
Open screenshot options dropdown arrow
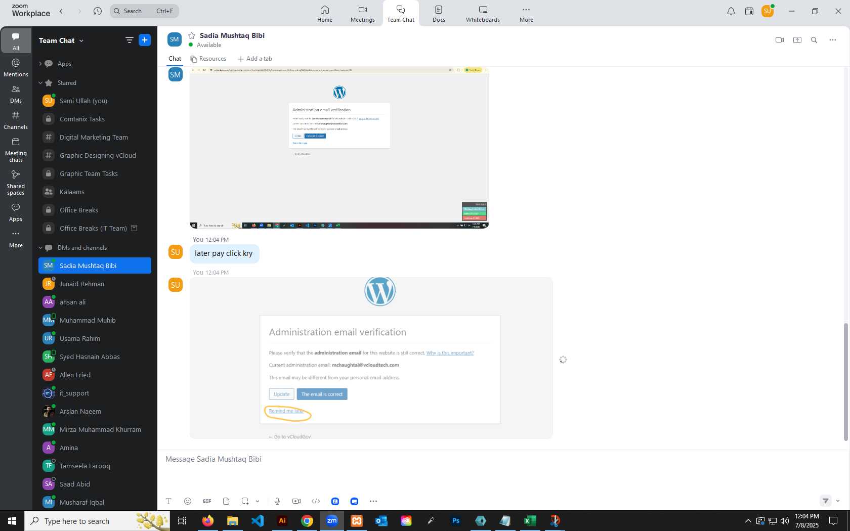(258, 501)
